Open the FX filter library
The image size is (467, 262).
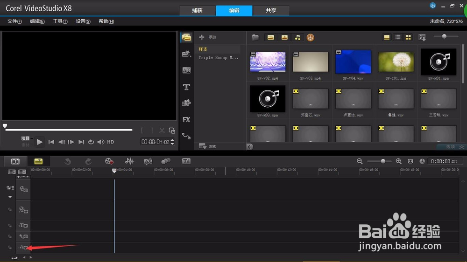(186, 119)
